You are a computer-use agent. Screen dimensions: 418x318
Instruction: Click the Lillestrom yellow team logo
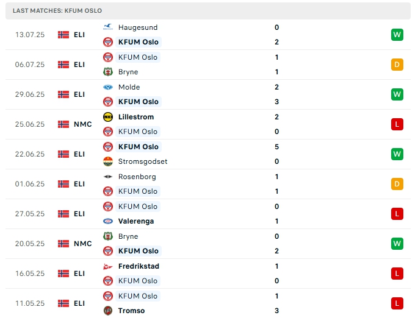click(108, 117)
